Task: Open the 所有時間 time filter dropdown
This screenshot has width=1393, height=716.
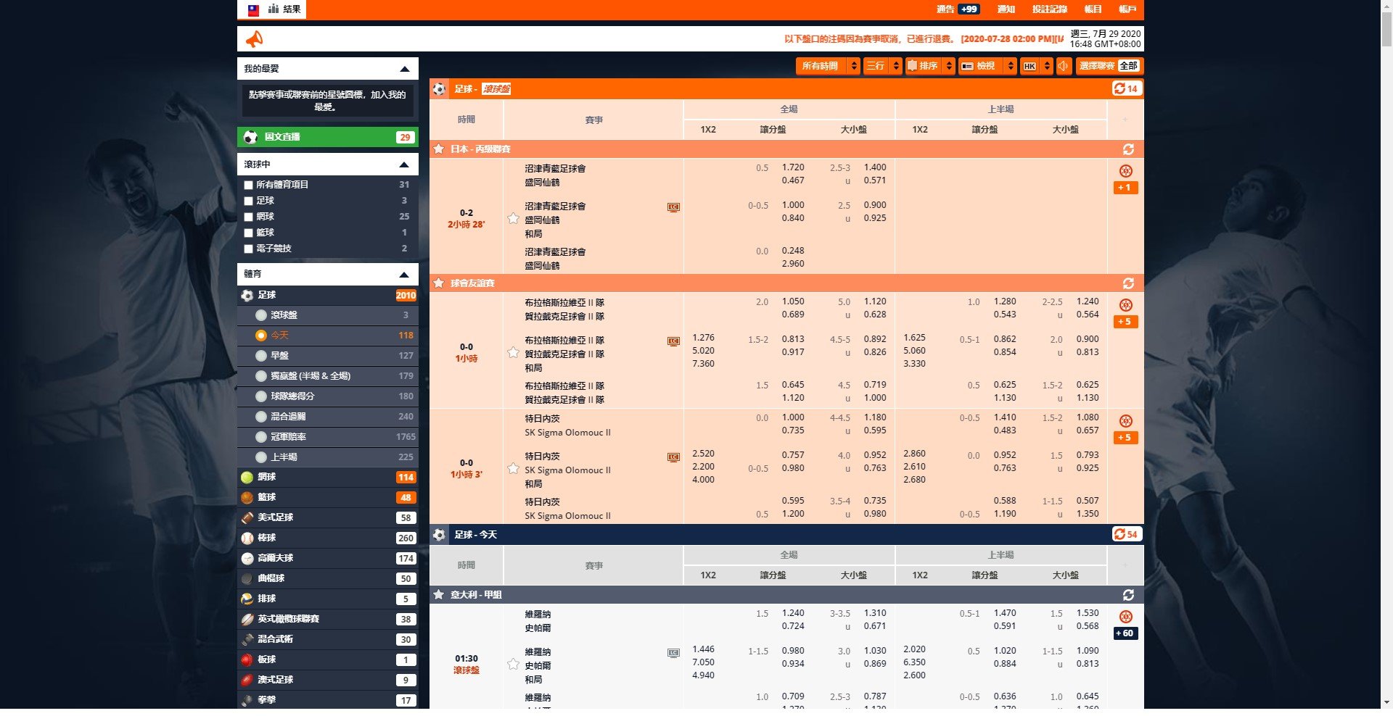Action: click(828, 66)
